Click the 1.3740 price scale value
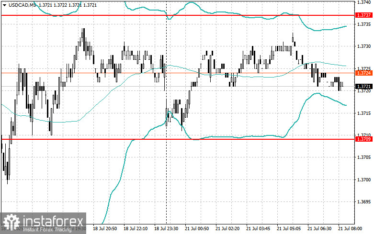The width and height of the screenshot is (374, 234). (x=363, y=2)
